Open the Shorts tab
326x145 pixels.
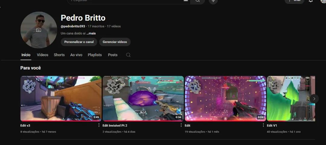coord(59,55)
